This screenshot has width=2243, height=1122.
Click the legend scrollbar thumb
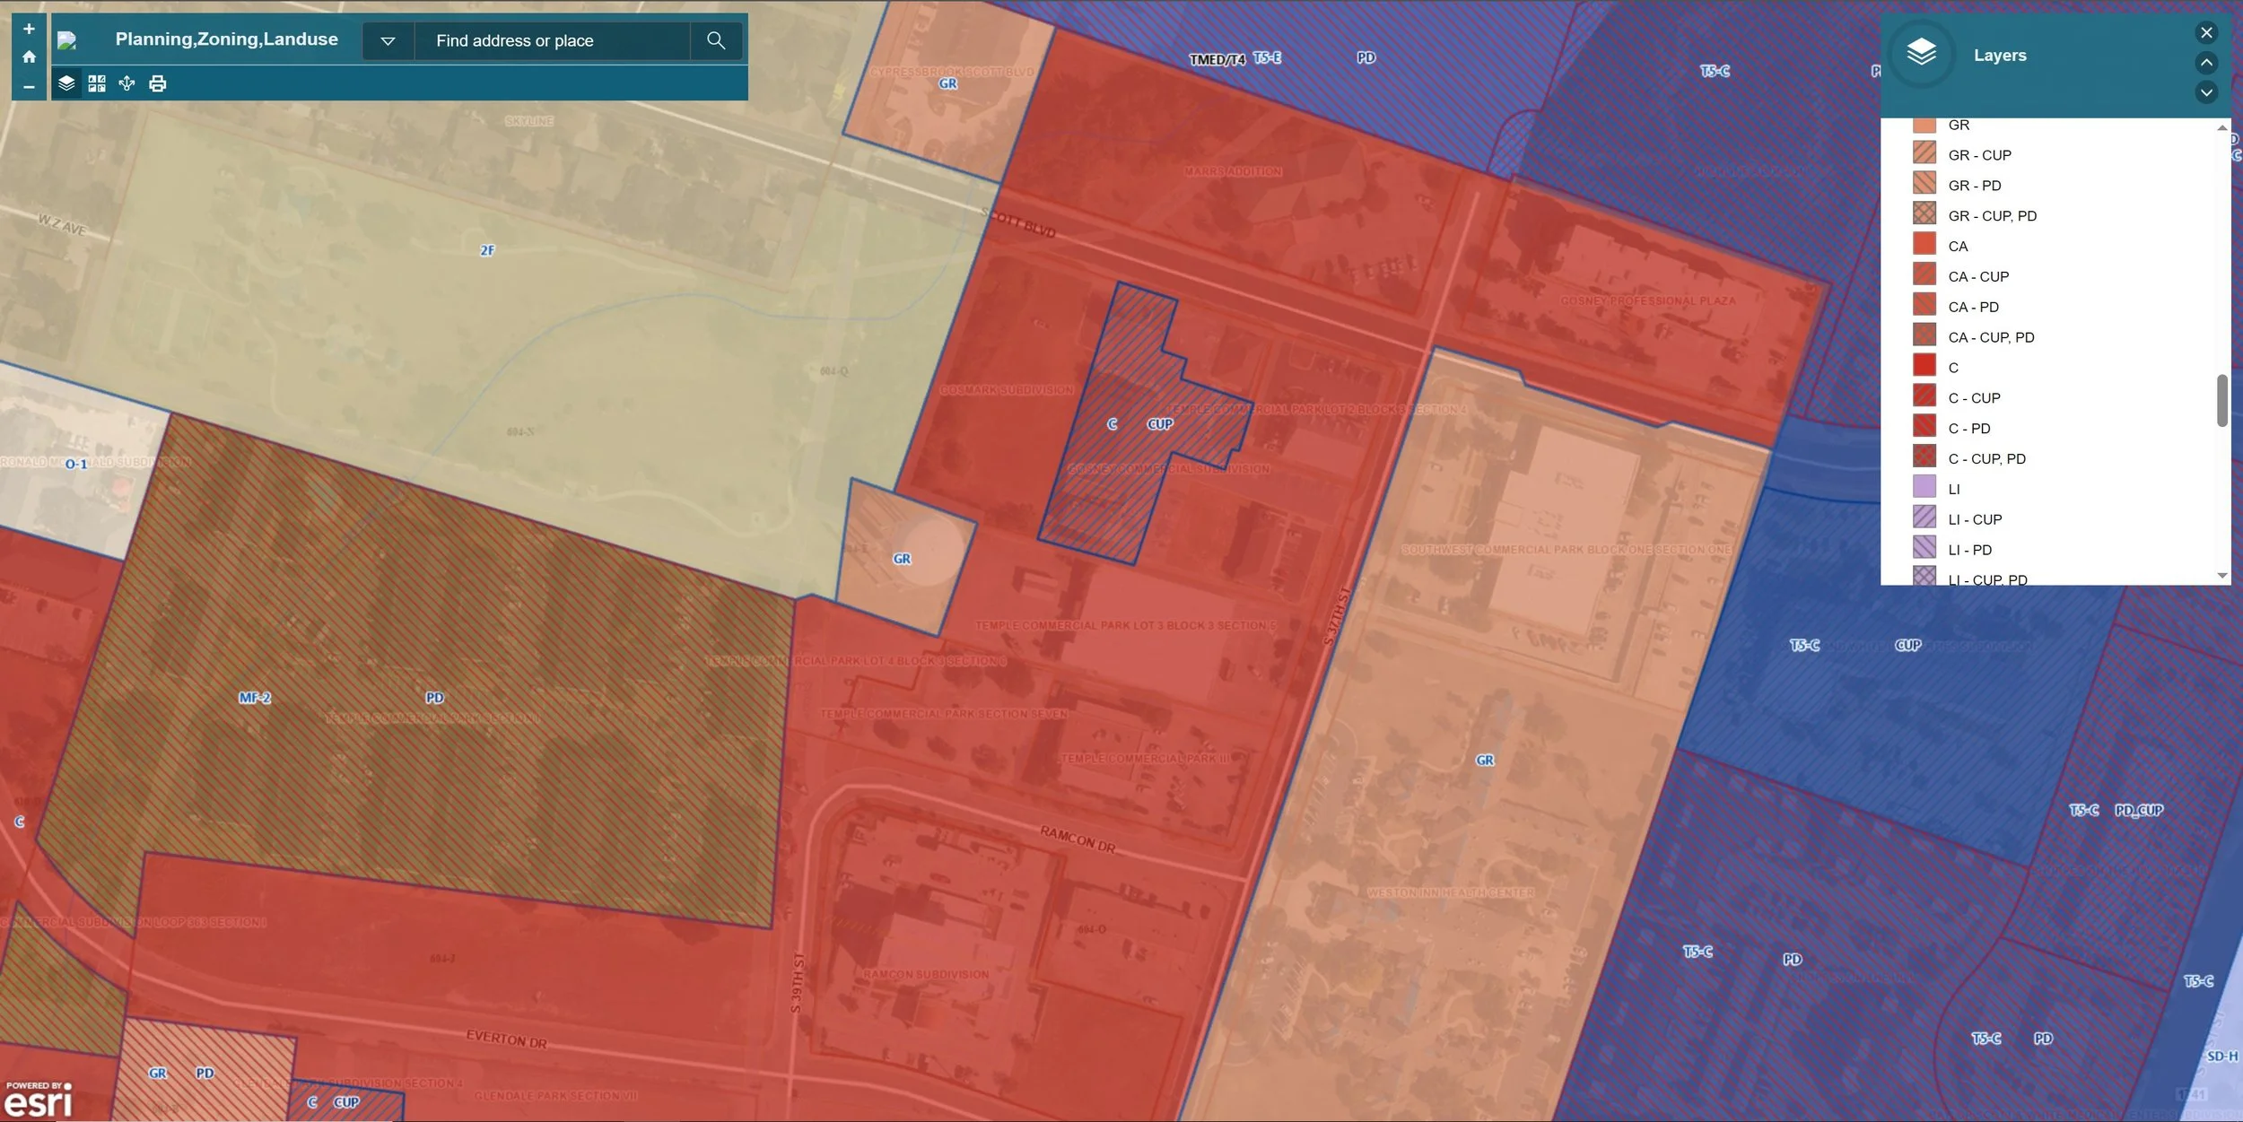2221,401
